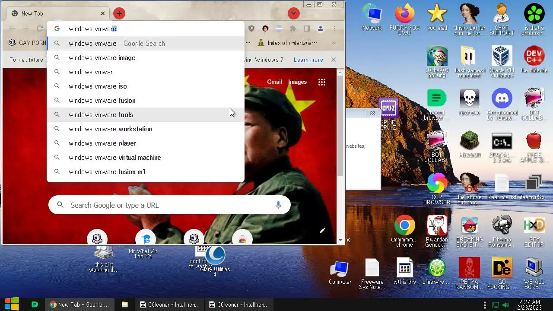The height and width of the screenshot is (311, 553).
Task: Select the deeznutSp... desktop icon
Action: 534,186
